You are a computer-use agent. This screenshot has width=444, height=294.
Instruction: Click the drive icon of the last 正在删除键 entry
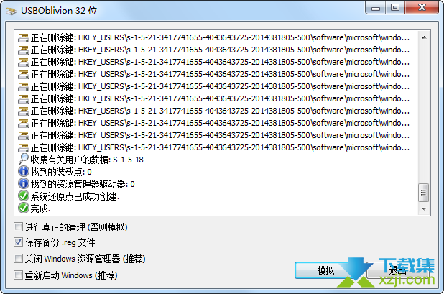pyautogui.click(x=24, y=147)
